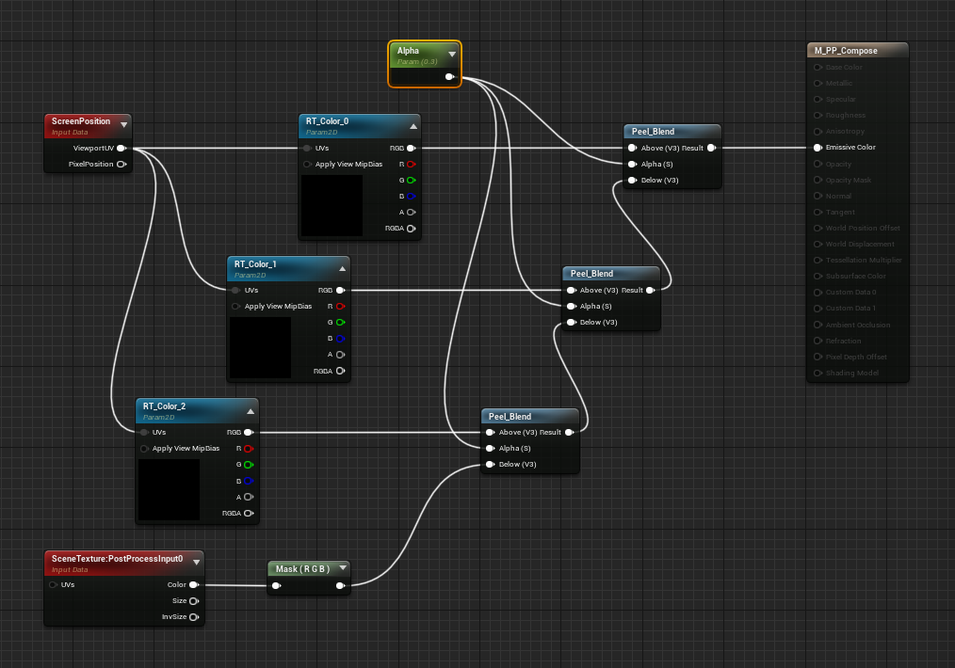The width and height of the screenshot is (955, 668).
Task: Click RT_Color_1 RGB output pin
Action: [x=340, y=290]
